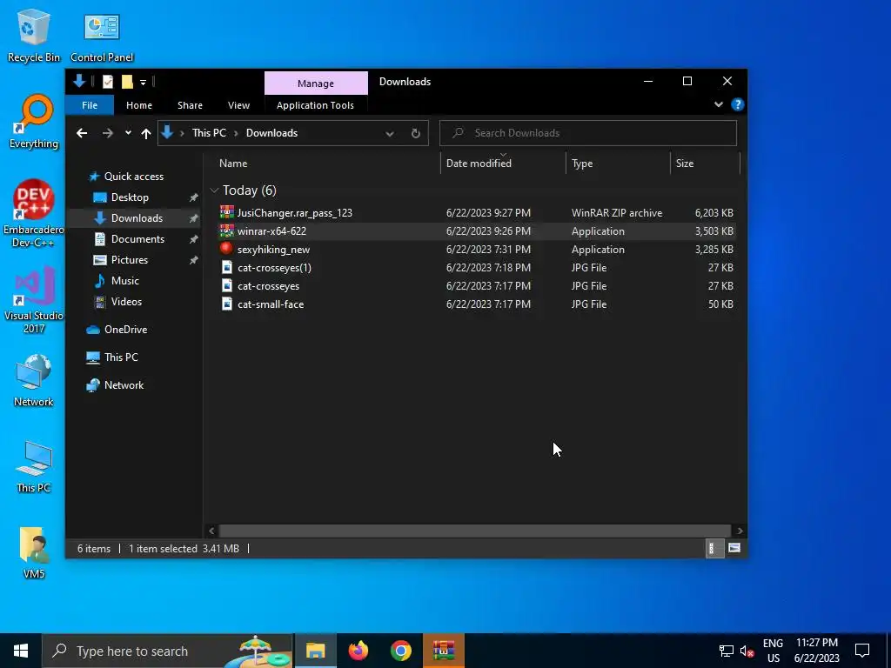
Task: Open the Windows Start menu
Action: (x=21, y=651)
